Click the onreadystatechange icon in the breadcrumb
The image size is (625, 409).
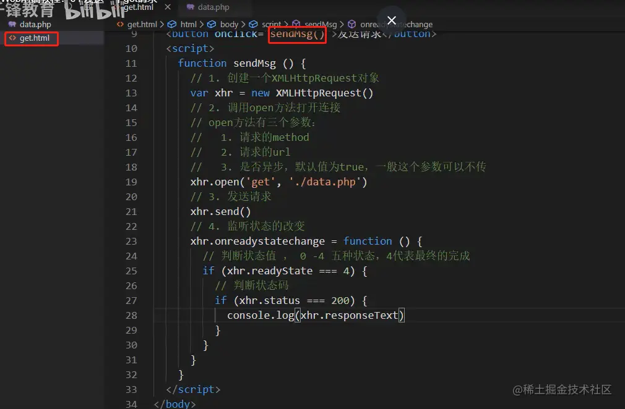point(351,24)
